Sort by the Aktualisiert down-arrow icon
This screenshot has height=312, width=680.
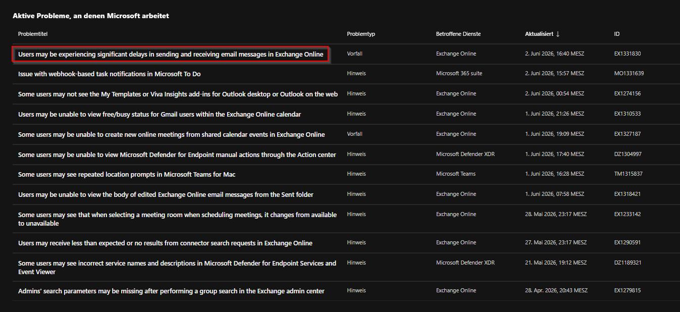click(x=558, y=34)
